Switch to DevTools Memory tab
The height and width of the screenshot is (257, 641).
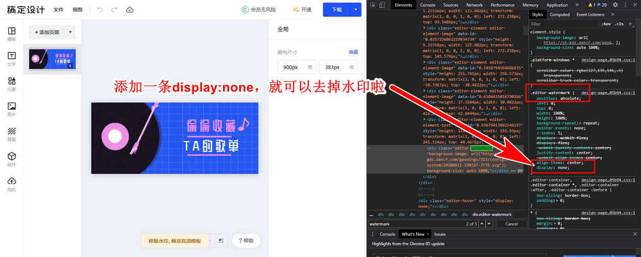coord(531,5)
